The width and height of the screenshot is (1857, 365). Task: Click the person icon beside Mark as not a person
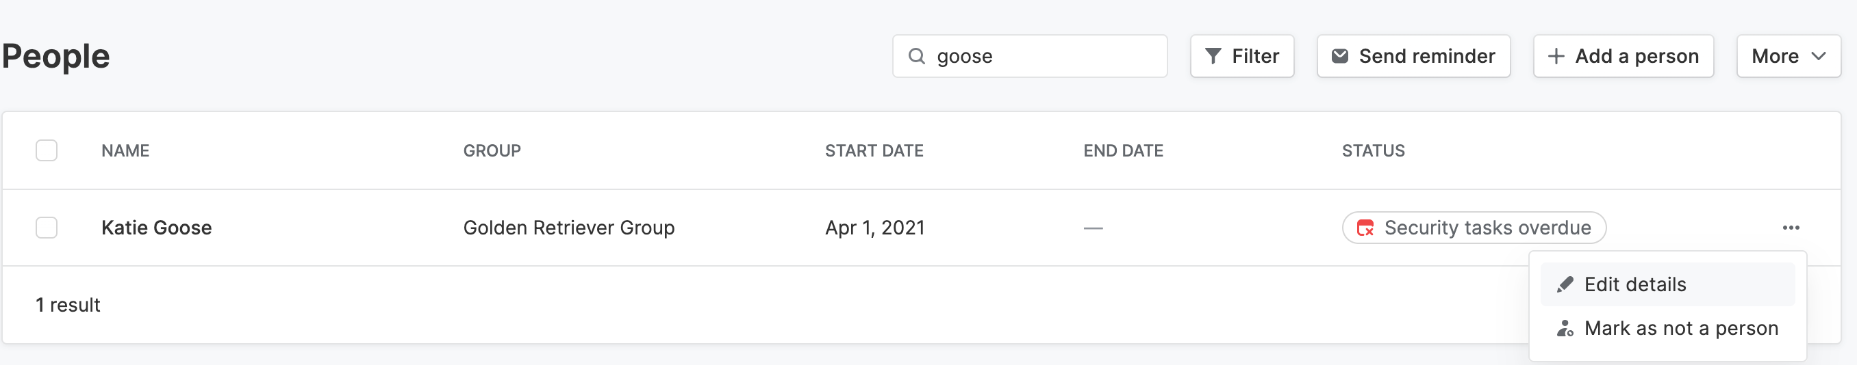pos(1565,328)
